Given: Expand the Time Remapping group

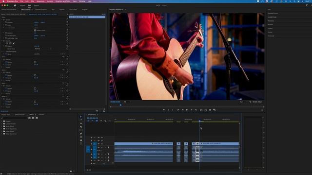Looking at the screenshot, I should [2, 52].
